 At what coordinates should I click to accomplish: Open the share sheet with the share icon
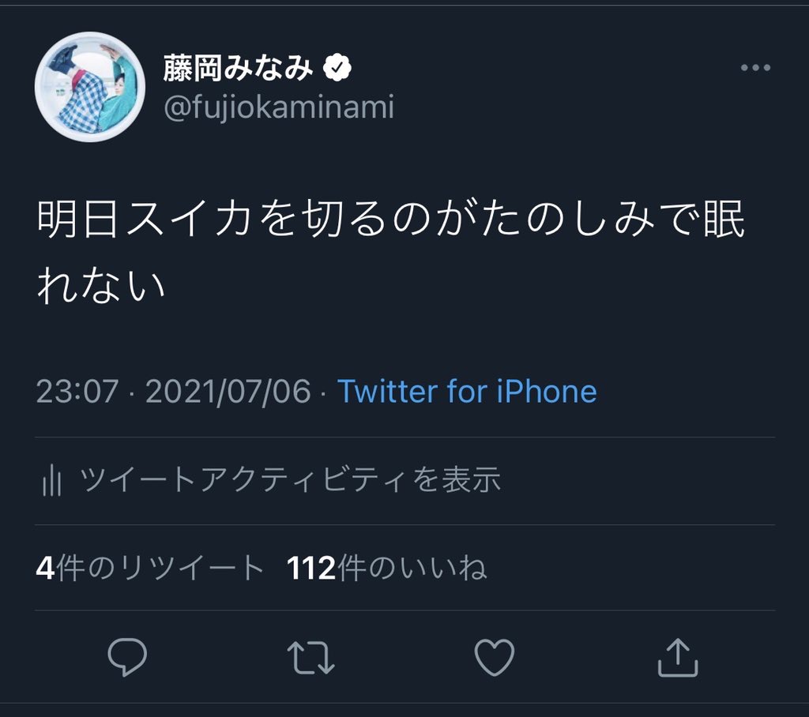(679, 657)
